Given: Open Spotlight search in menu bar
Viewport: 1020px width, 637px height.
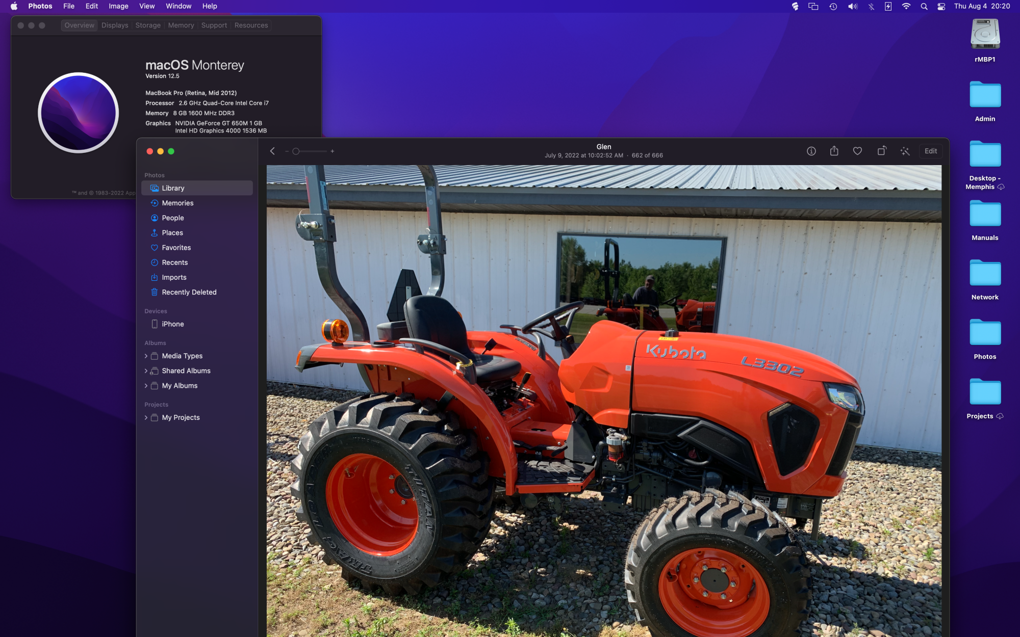Looking at the screenshot, I should (x=924, y=6).
